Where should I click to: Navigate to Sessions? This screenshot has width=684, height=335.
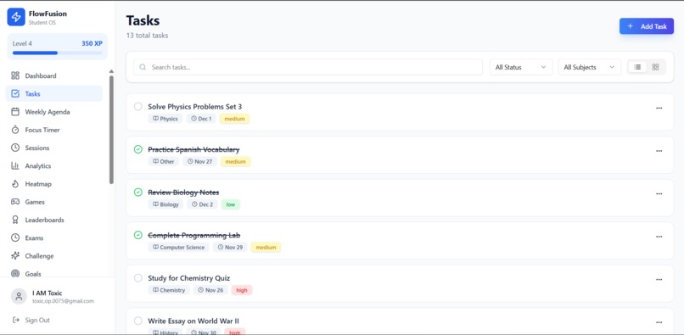tap(54, 148)
